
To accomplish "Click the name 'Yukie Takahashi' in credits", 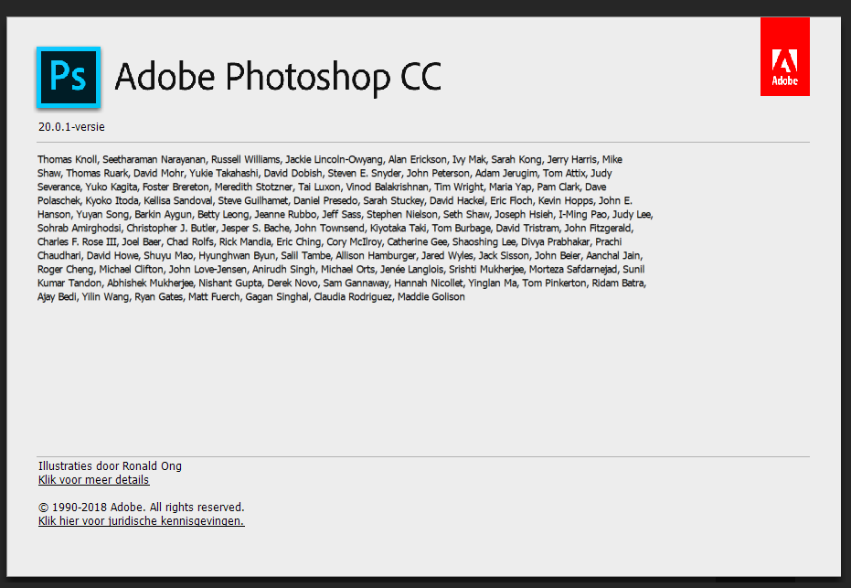I will click(x=224, y=174).
